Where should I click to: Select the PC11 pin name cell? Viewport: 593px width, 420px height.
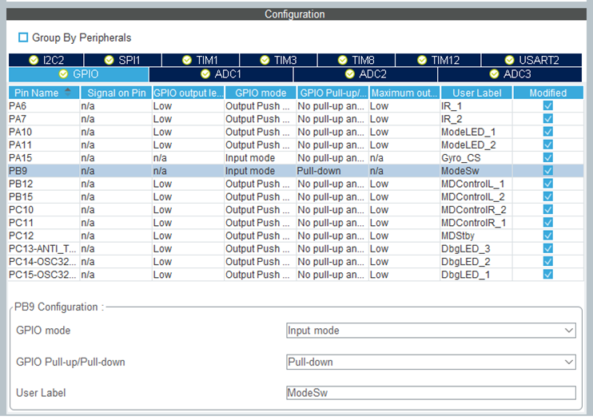click(44, 223)
